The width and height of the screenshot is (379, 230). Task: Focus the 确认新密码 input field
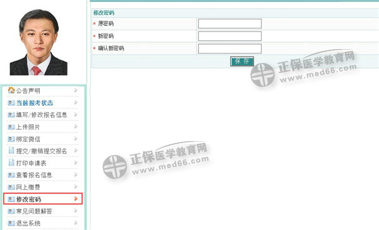pyautogui.click(x=230, y=49)
